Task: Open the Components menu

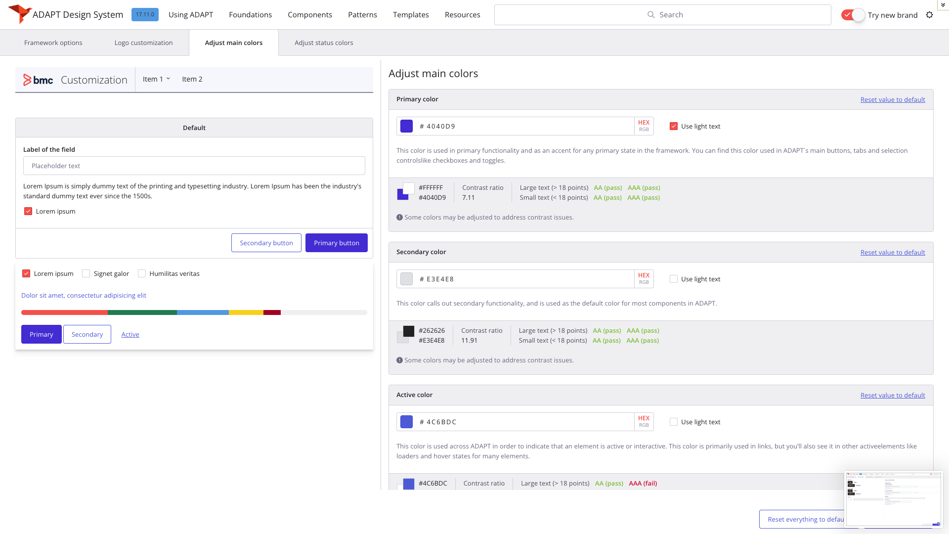Action: pyautogui.click(x=310, y=15)
